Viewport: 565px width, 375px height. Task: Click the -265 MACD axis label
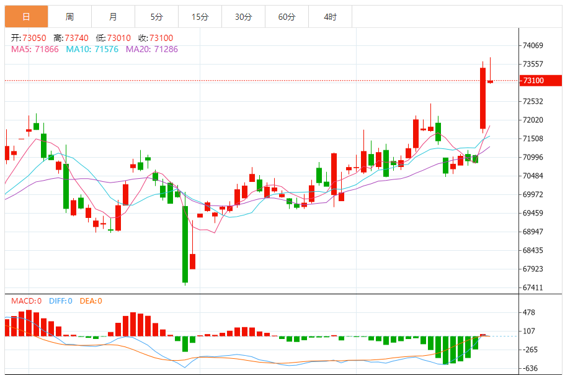pos(530,350)
